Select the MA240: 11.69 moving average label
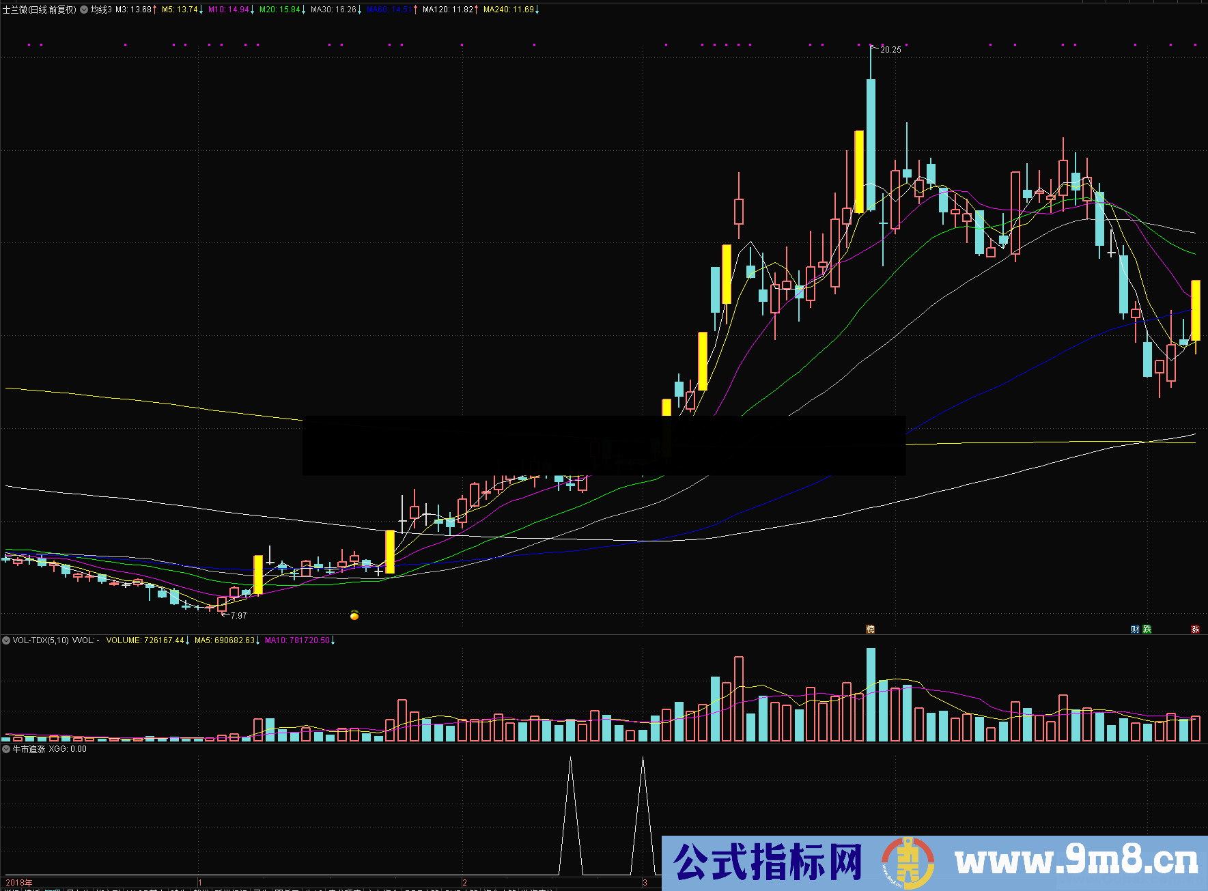This screenshot has width=1208, height=891. coord(511,10)
